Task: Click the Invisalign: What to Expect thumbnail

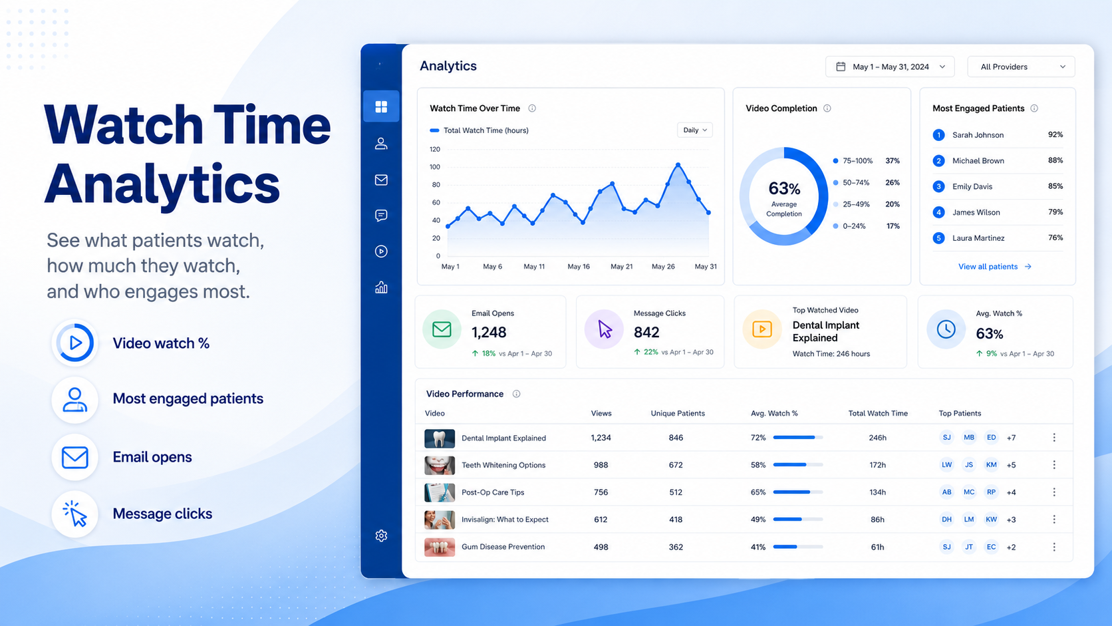Action: 440,520
